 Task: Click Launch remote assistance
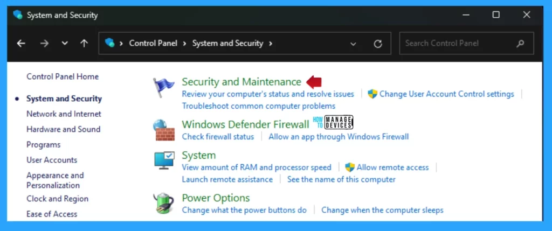coord(227,179)
